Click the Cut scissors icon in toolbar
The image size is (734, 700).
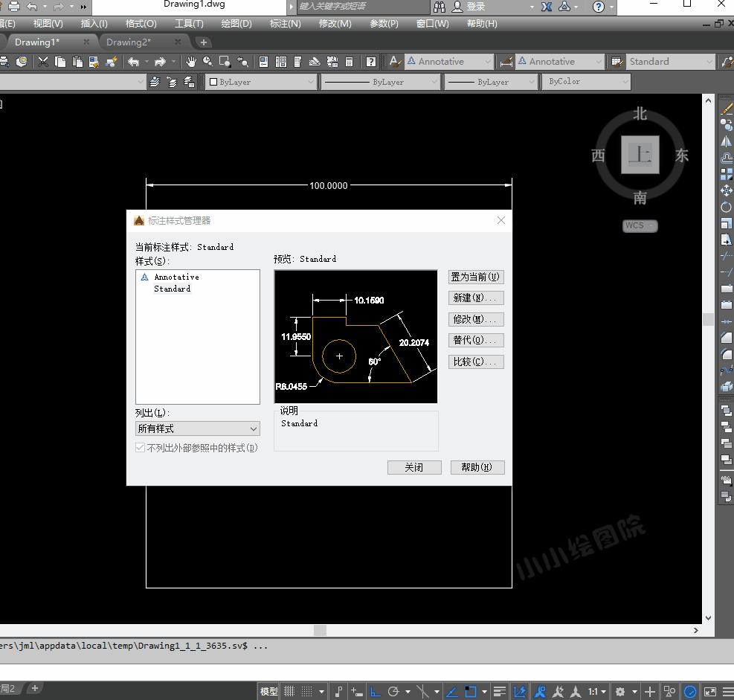tap(44, 62)
